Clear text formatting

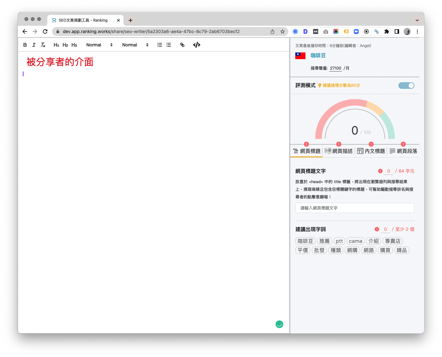[43, 45]
